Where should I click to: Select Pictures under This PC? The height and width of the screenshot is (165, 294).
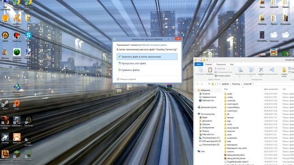[208, 127]
